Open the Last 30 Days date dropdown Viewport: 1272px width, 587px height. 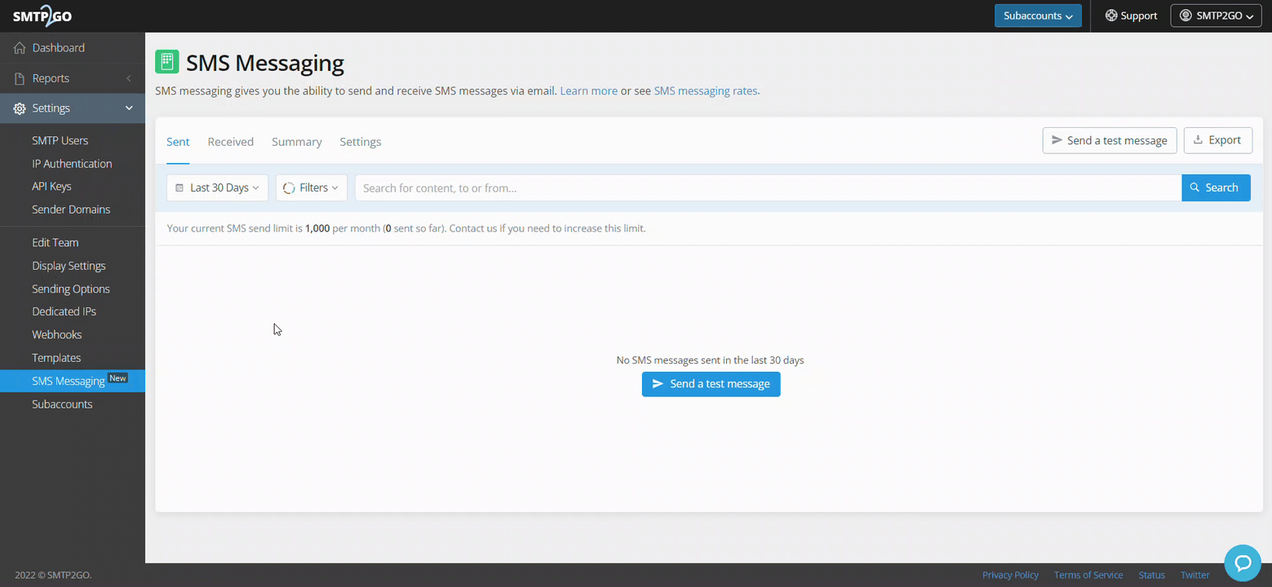(x=217, y=188)
